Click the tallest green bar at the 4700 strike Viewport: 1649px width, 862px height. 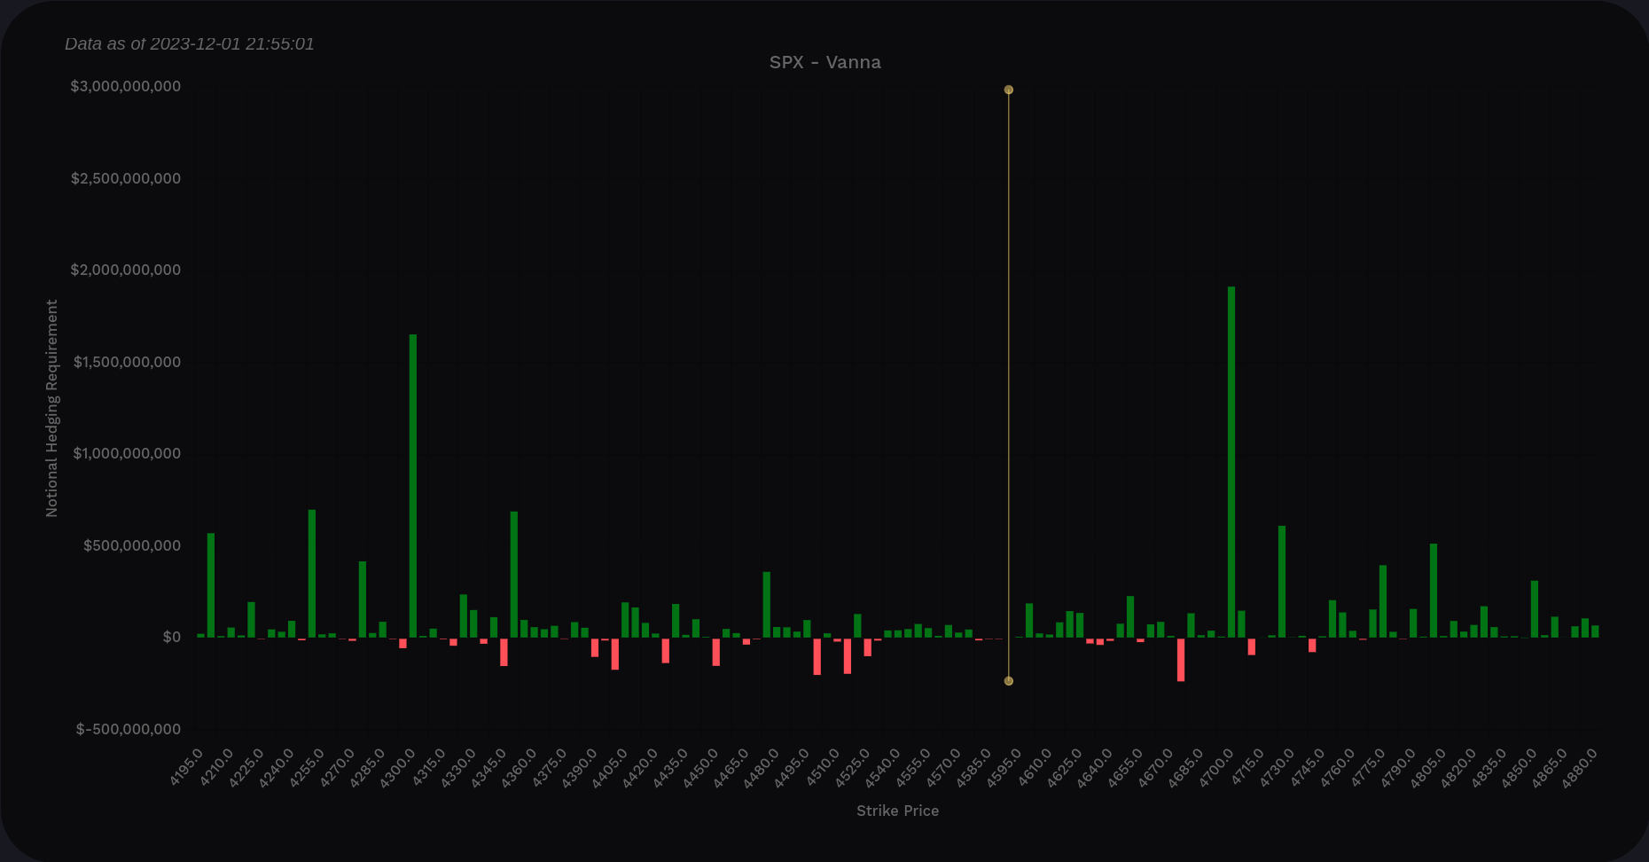[x=1231, y=462]
